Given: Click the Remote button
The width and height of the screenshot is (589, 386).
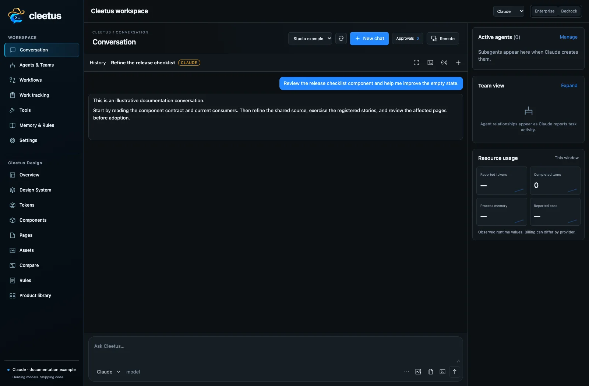Looking at the screenshot, I should pyautogui.click(x=443, y=39).
